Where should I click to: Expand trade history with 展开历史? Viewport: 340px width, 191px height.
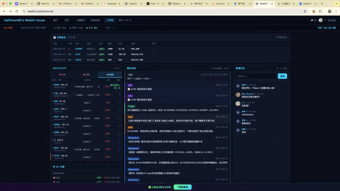281,37
